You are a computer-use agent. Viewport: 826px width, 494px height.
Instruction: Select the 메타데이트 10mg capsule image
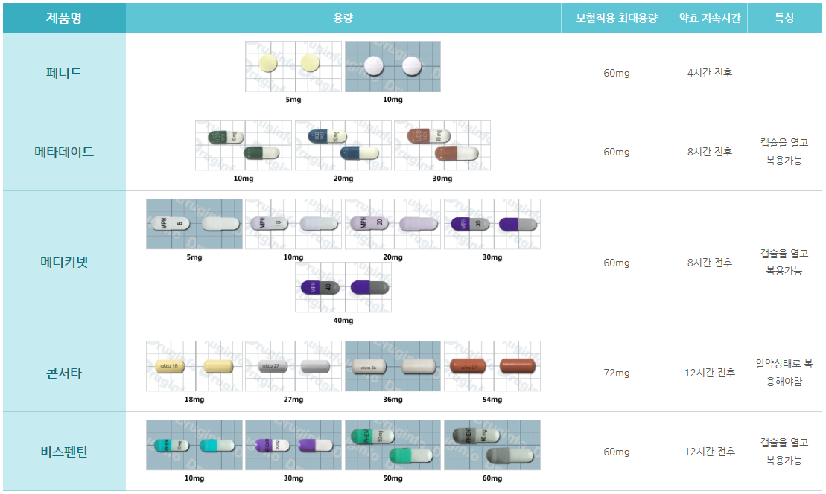click(x=244, y=145)
